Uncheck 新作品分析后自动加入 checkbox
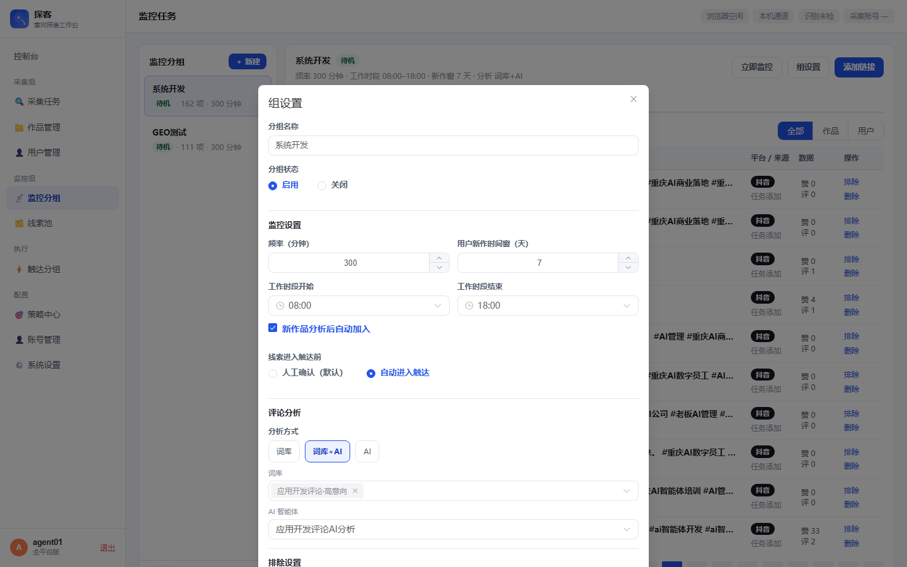The width and height of the screenshot is (907, 567). pos(273,328)
